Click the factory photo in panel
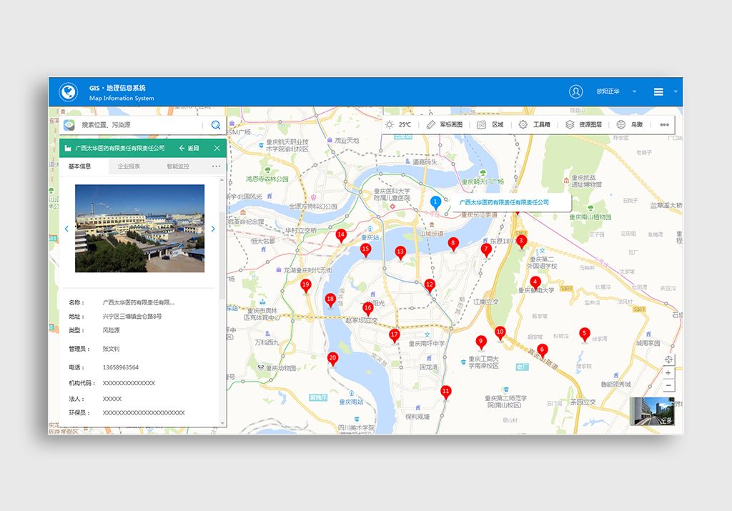 139,228
